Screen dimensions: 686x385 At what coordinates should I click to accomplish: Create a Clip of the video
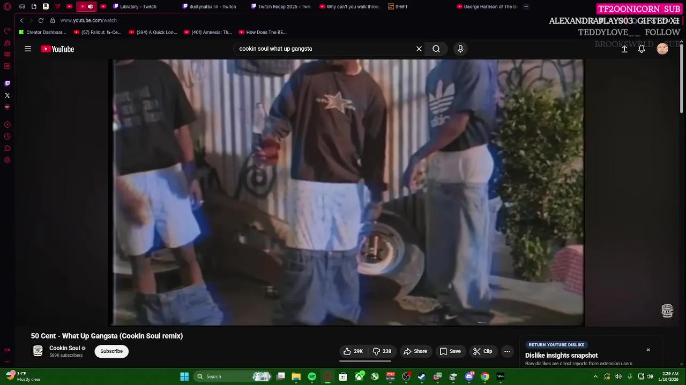[482, 351]
